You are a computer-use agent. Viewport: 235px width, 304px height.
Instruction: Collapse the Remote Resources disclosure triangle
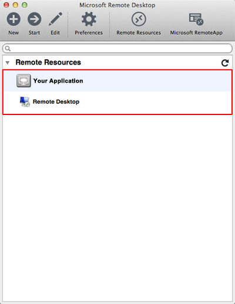coord(8,63)
